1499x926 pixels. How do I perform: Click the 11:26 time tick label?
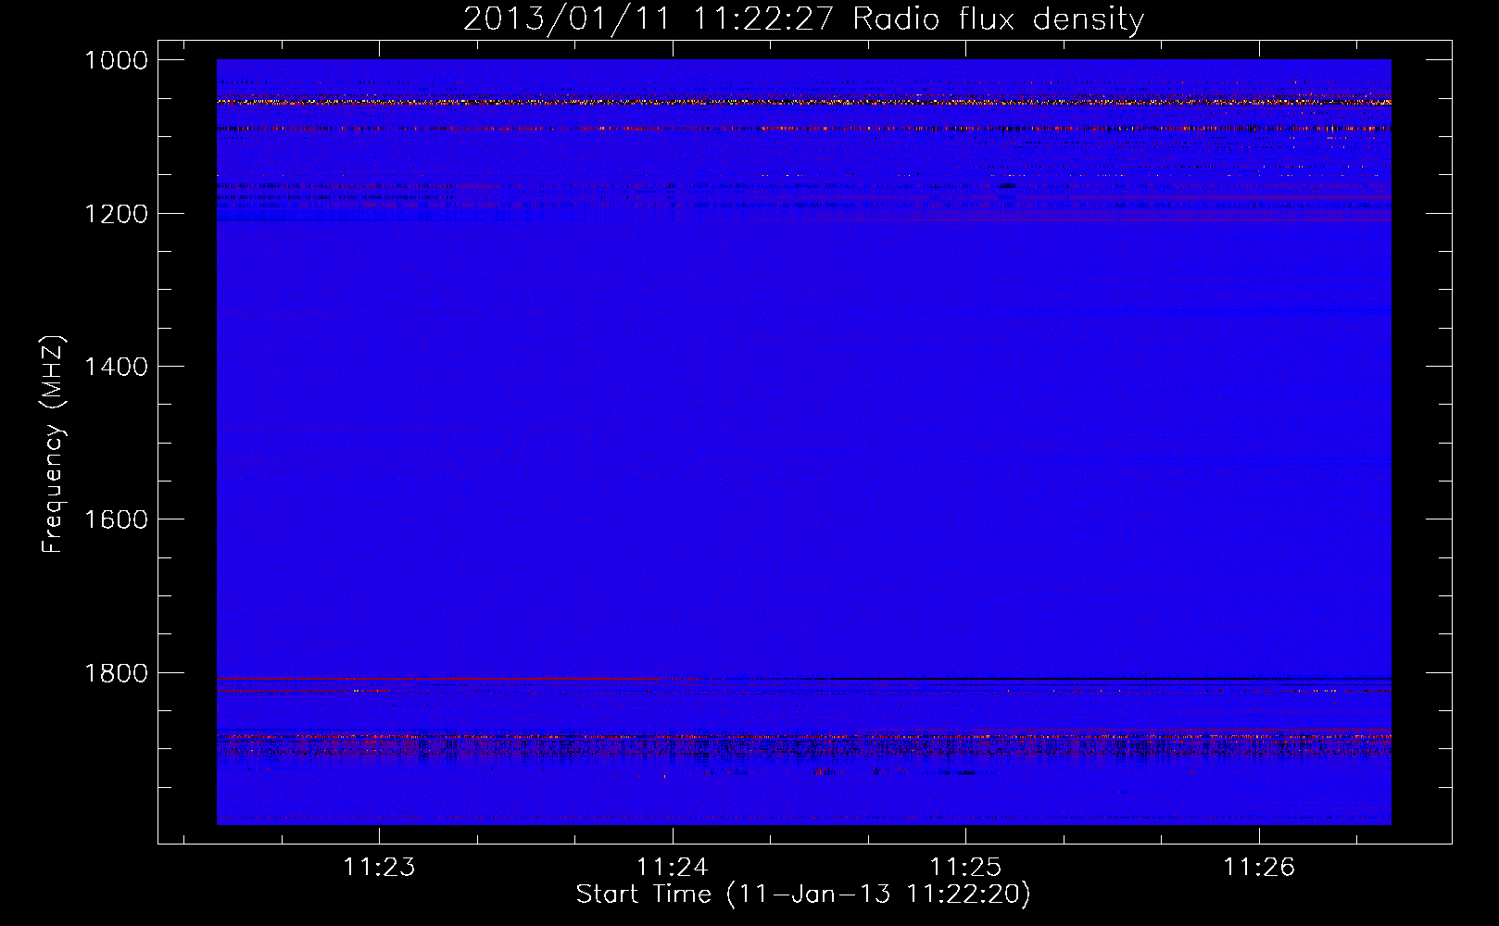click(x=1259, y=867)
